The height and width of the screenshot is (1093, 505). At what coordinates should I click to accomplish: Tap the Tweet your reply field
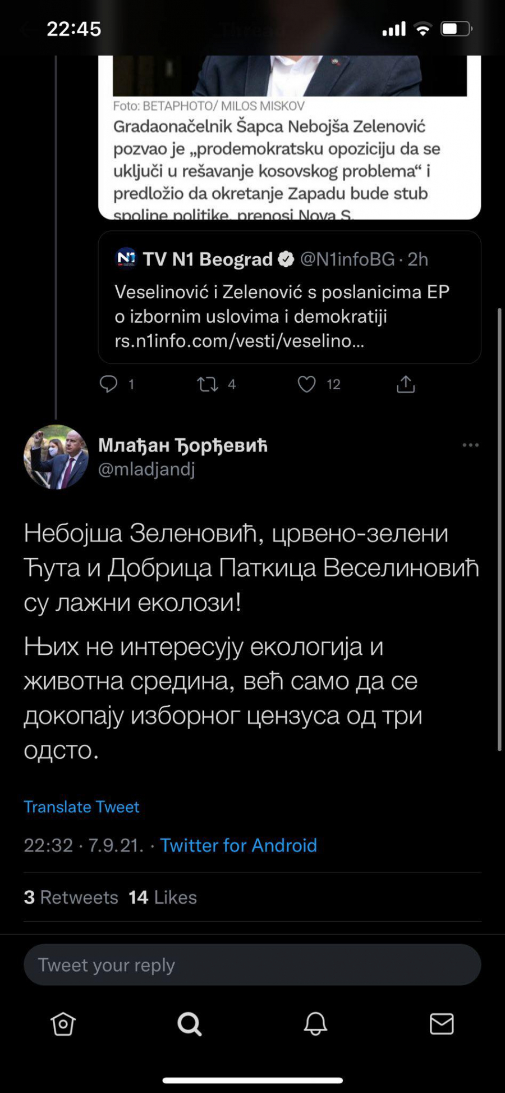tap(252, 965)
